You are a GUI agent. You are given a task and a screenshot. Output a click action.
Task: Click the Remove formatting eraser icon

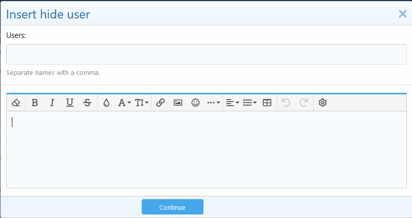15,103
